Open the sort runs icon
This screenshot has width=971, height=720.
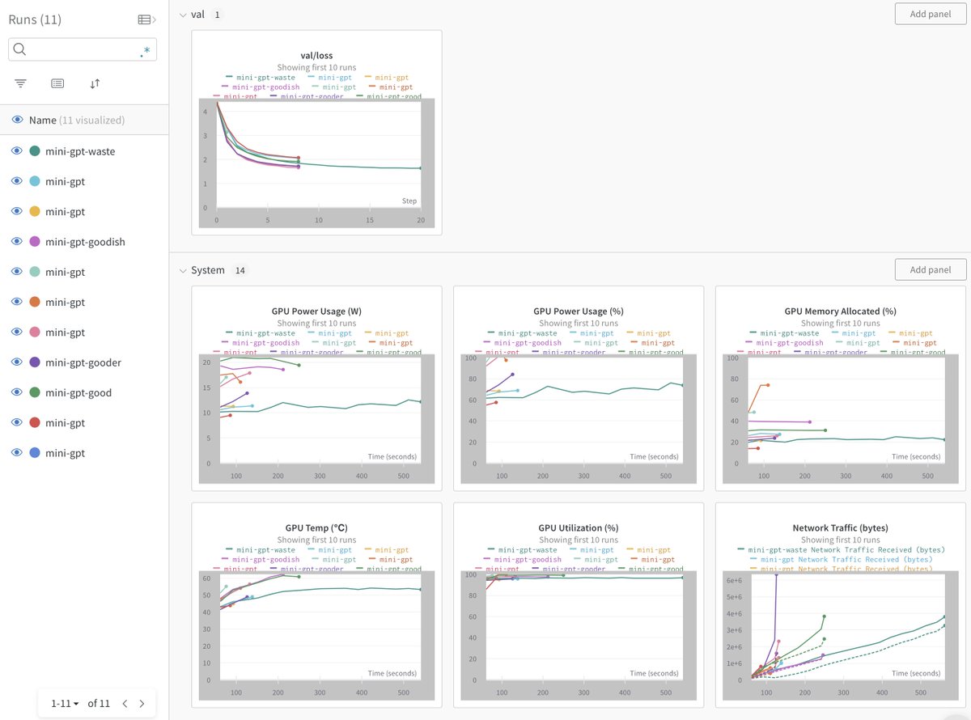pos(95,83)
